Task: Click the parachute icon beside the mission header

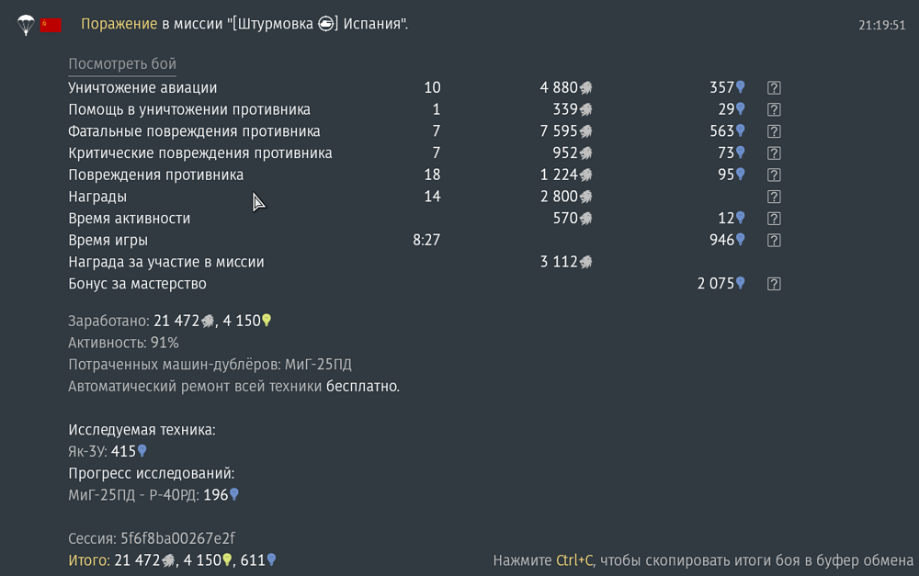Action: click(x=25, y=25)
